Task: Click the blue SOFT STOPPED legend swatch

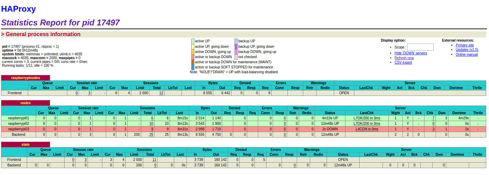Action: pos(193,67)
